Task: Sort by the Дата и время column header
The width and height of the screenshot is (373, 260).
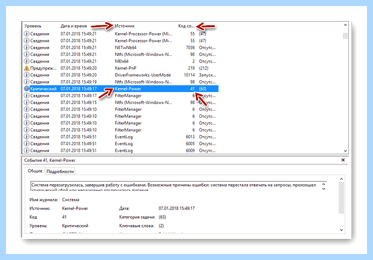Action: point(73,26)
